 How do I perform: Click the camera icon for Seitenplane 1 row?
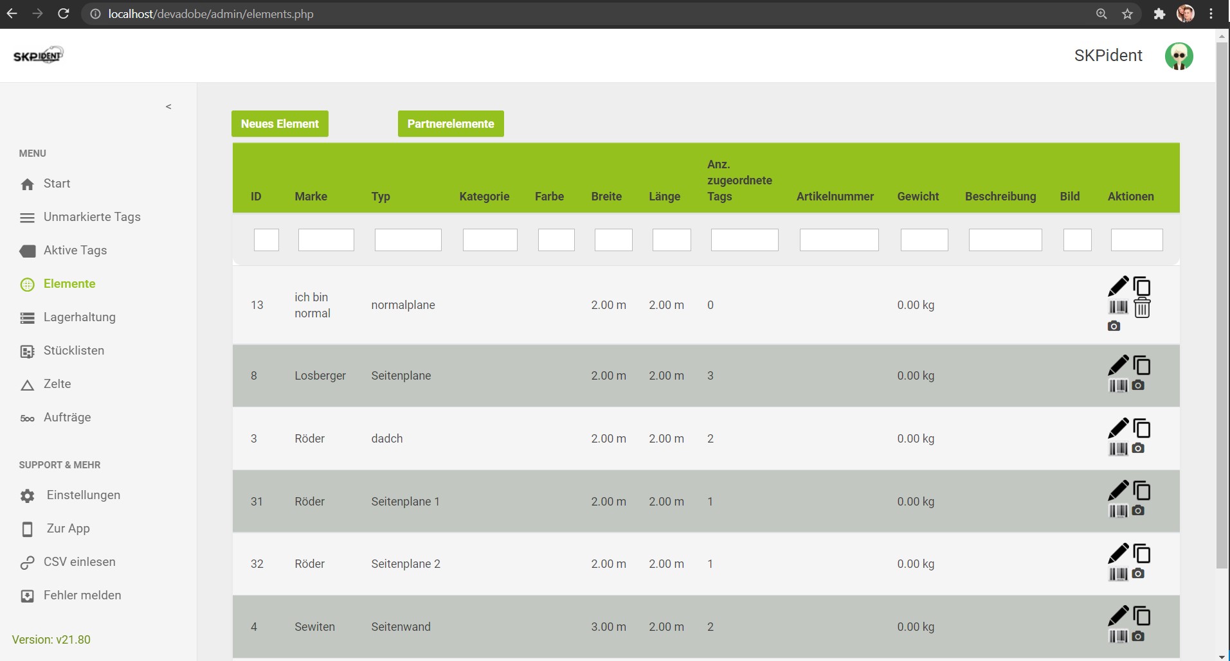1138,511
